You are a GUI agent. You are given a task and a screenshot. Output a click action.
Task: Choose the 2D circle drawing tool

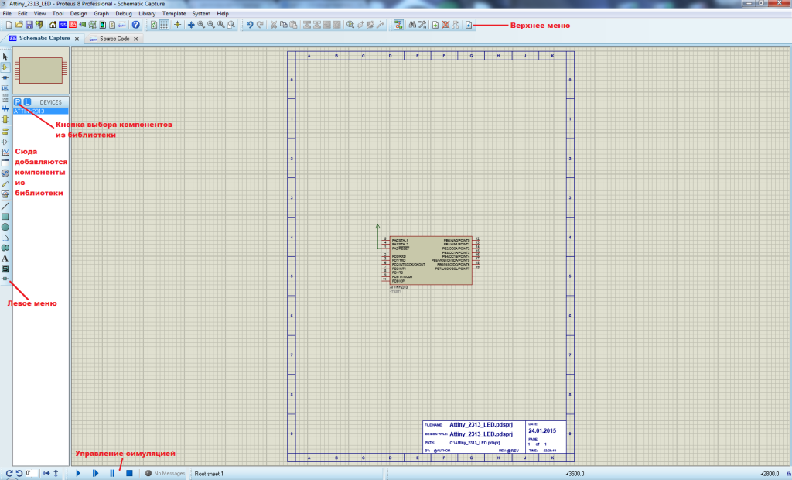pos(5,227)
